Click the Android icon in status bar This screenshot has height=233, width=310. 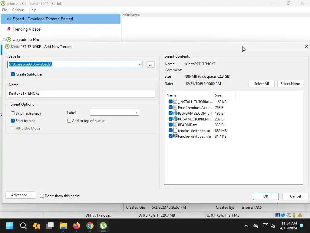[294, 215]
